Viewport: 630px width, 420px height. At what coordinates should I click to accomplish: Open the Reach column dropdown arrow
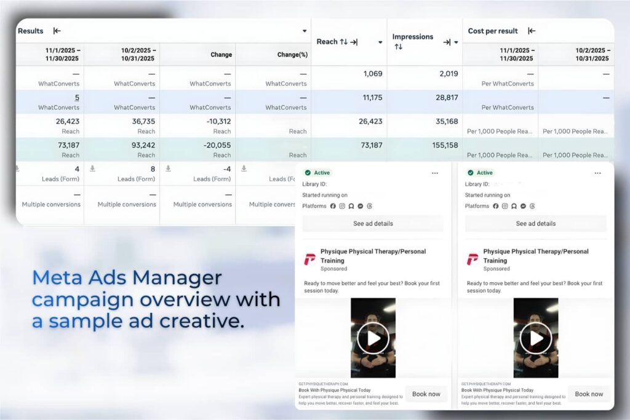[x=380, y=41]
